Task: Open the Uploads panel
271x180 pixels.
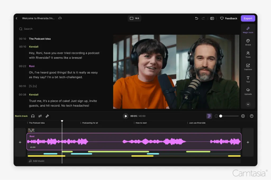Action: [248, 92]
